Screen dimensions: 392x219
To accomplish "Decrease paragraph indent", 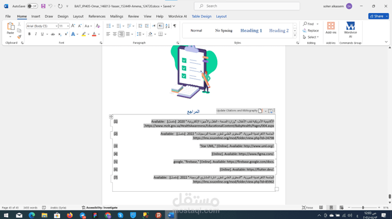I will tap(140, 26).
